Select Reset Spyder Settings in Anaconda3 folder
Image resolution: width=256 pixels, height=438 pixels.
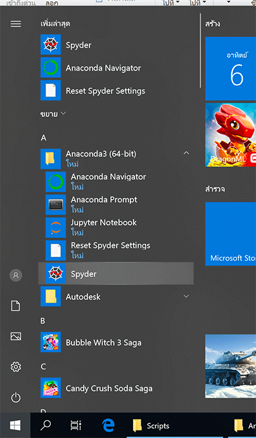[x=115, y=250]
